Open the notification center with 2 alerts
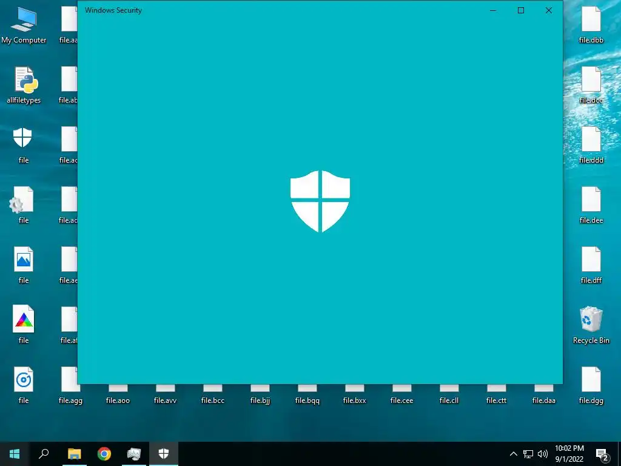The width and height of the screenshot is (621, 466). (x=602, y=454)
